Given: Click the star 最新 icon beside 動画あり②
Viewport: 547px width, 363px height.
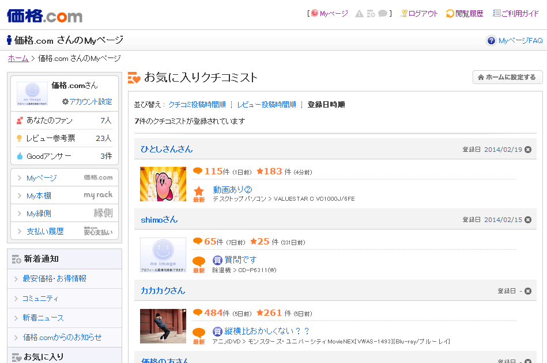Looking at the screenshot, I should 199,194.
